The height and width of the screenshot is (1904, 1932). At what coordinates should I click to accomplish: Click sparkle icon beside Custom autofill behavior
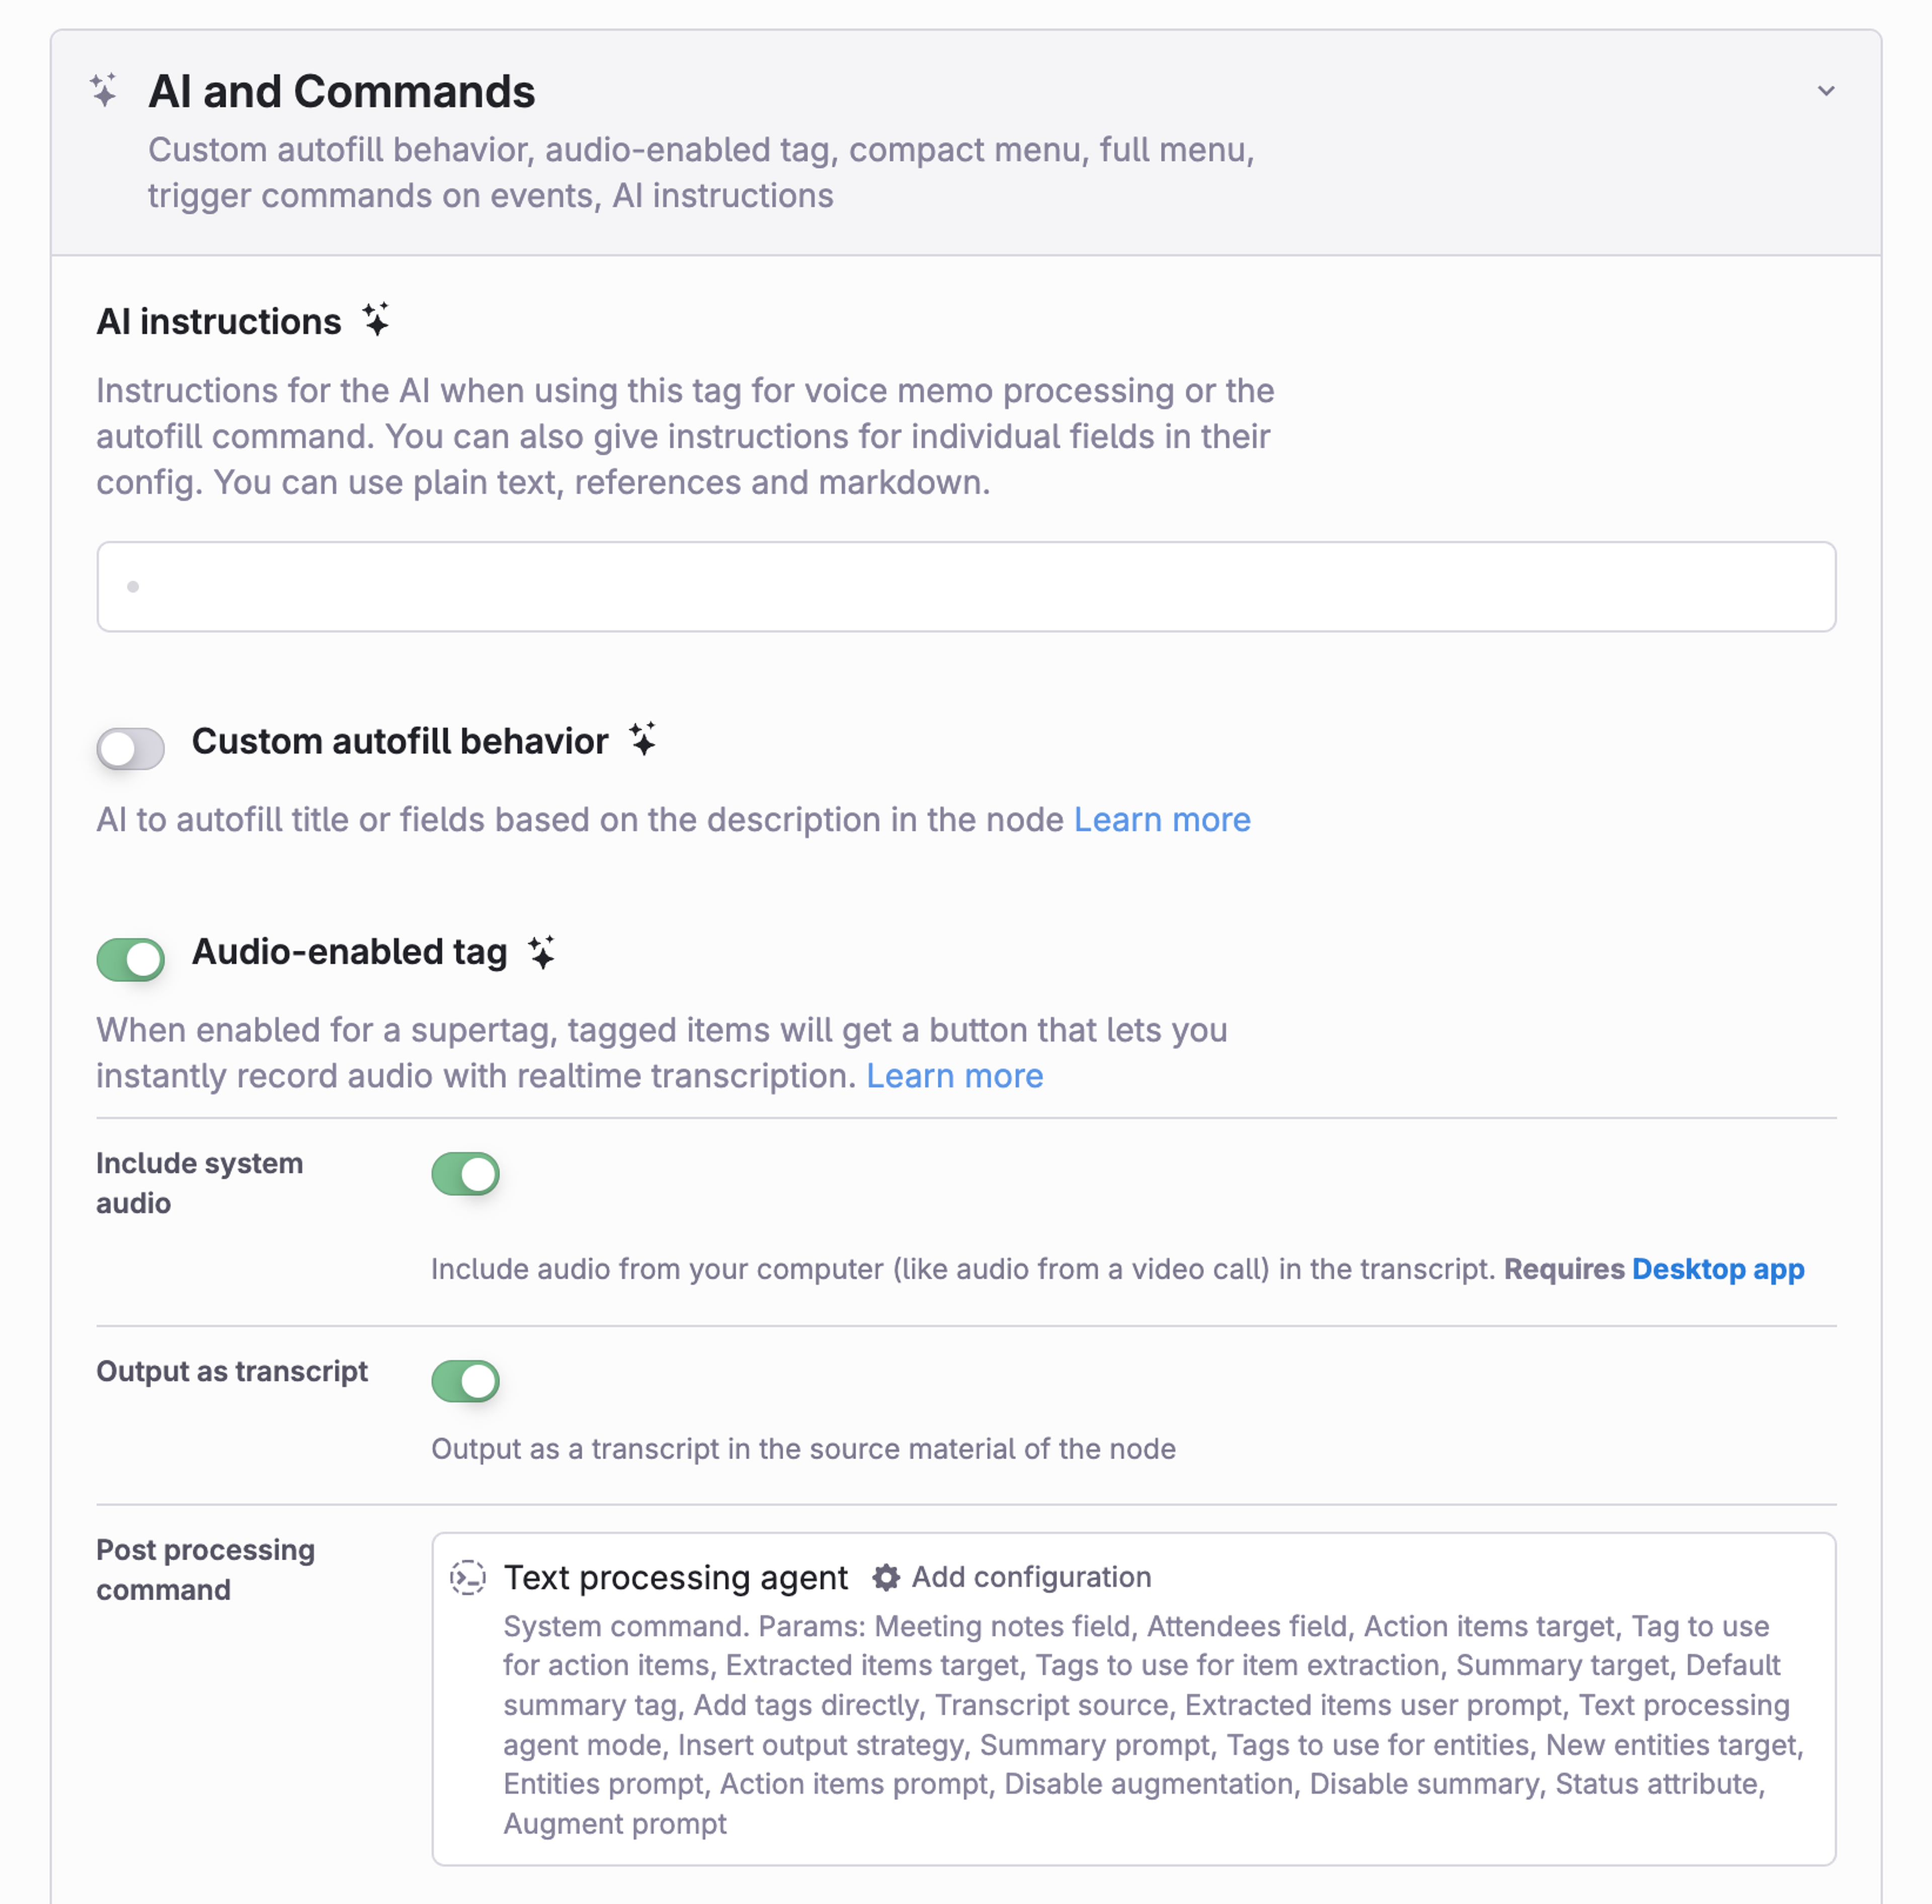click(x=643, y=740)
